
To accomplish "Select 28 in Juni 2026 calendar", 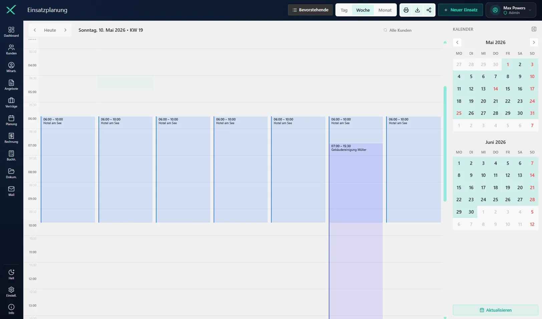I will (x=532, y=200).
